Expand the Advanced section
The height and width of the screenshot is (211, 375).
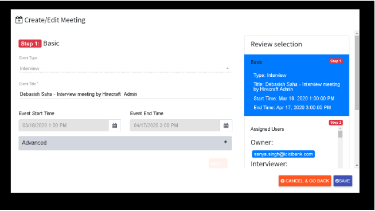coord(126,143)
